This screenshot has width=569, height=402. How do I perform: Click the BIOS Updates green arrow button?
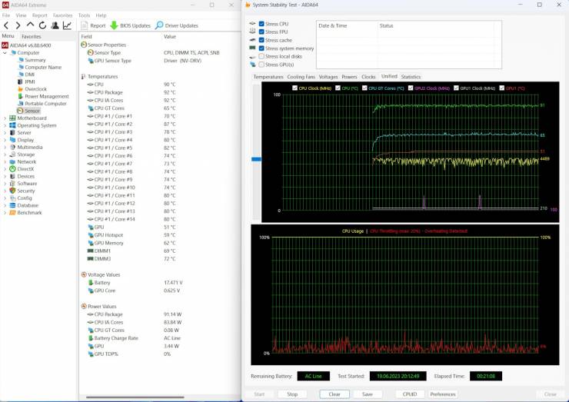pos(130,25)
